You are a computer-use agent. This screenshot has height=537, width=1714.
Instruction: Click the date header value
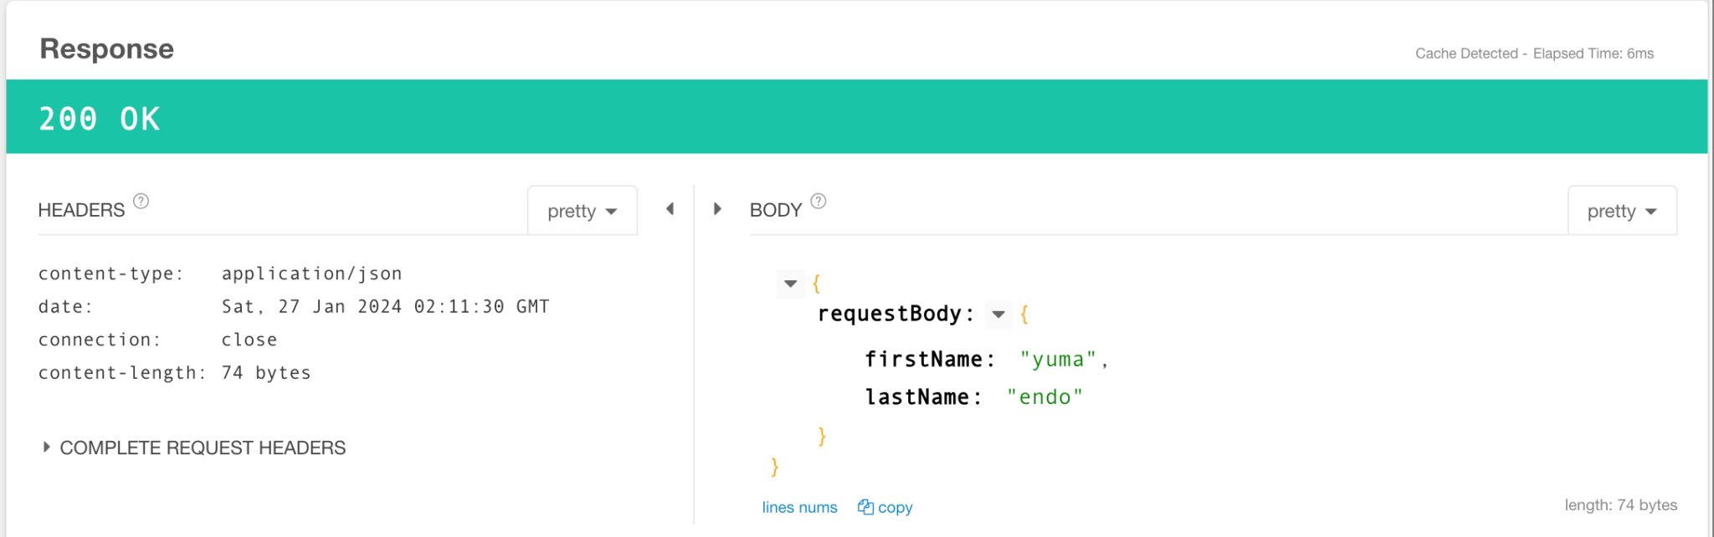pos(385,307)
